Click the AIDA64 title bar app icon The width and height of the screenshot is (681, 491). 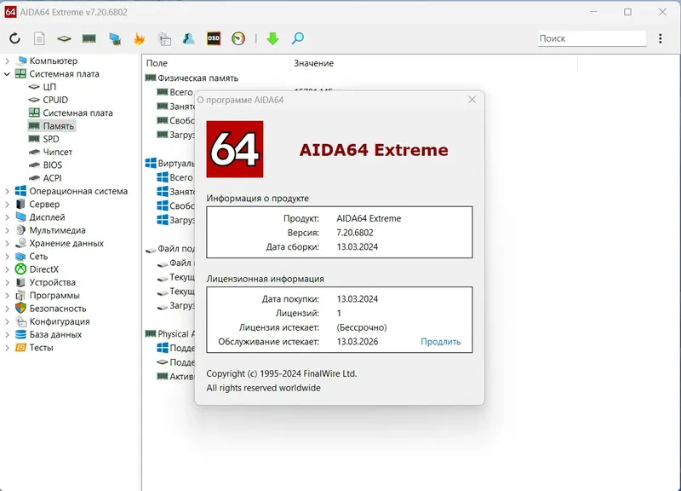[10, 12]
